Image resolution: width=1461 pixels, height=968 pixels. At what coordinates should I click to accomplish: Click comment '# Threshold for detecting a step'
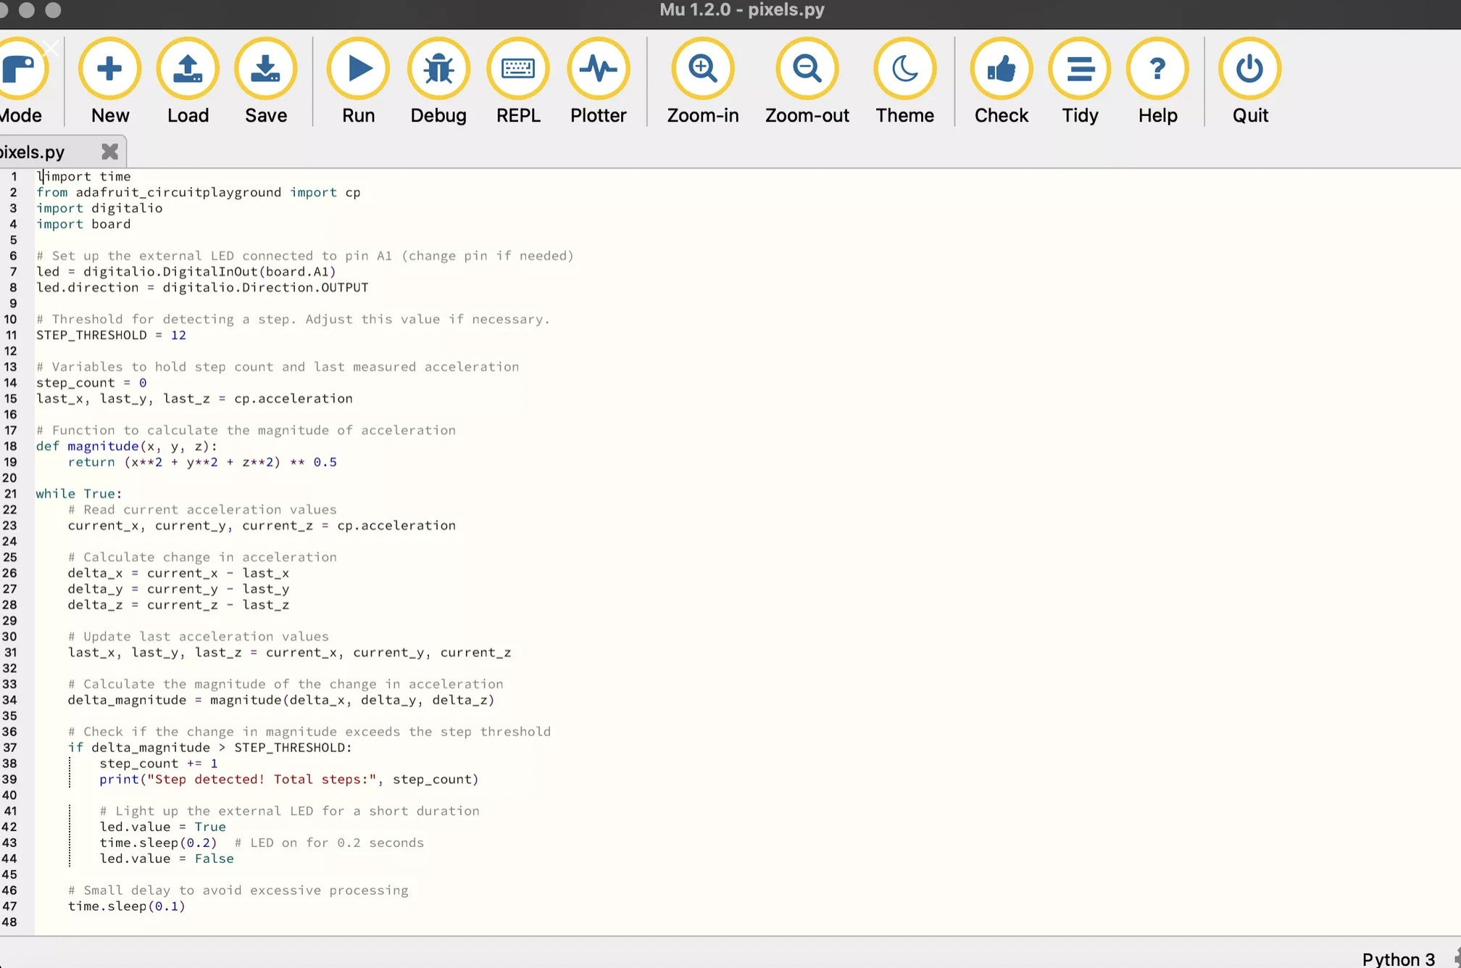[293, 320]
